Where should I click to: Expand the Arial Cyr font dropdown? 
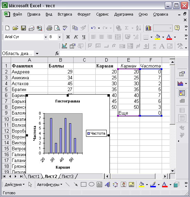pyautogui.click(x=46, y=37)
